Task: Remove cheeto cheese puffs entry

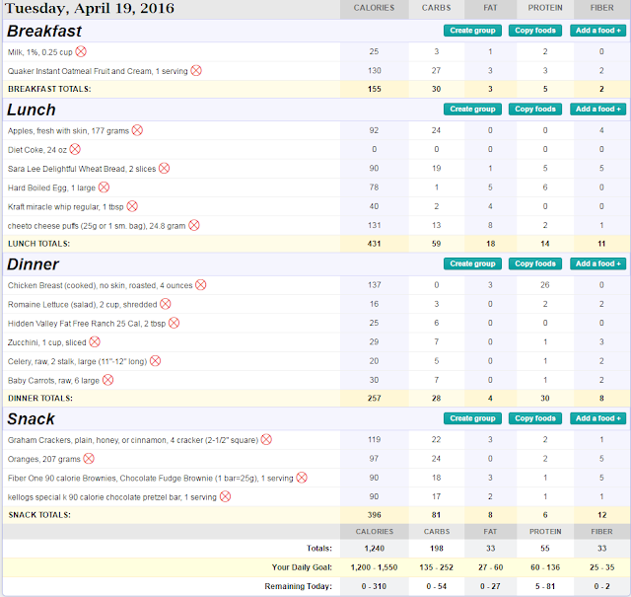Action: point(194,225)
